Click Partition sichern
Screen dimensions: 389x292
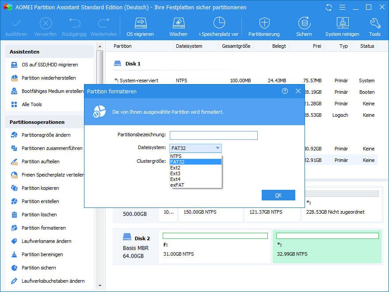click(x=33, y=268)
